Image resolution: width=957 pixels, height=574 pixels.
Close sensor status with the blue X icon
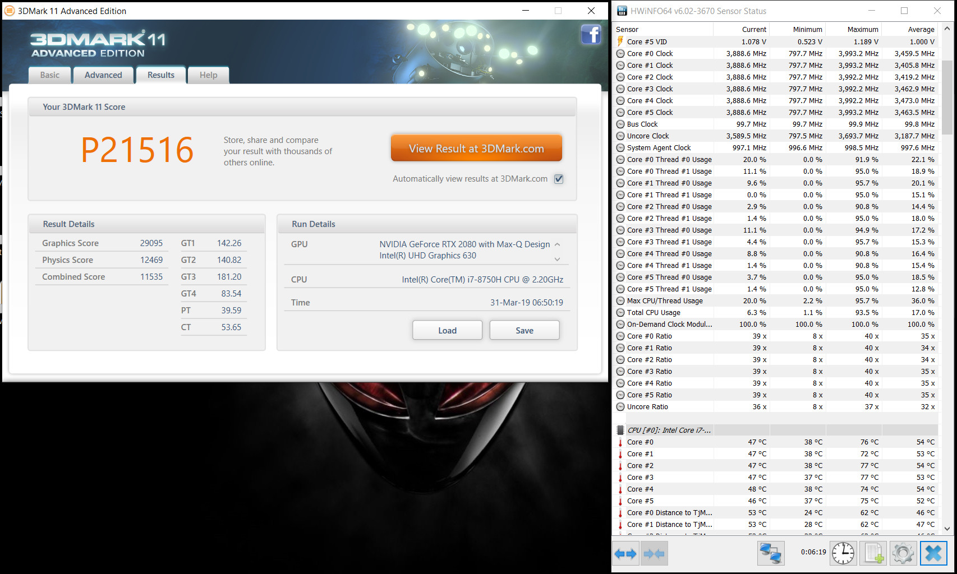(x=933, y=553)
